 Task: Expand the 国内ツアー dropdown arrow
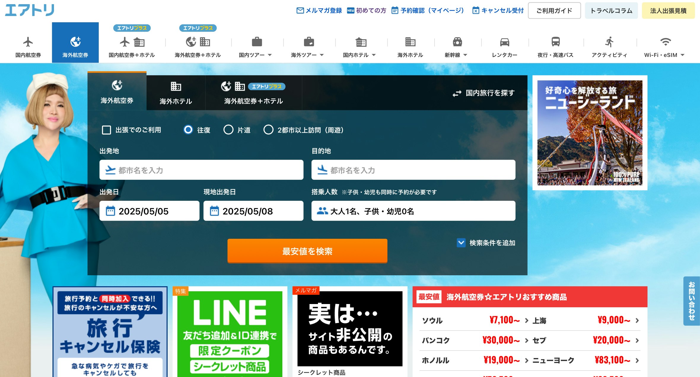point(270,55)
